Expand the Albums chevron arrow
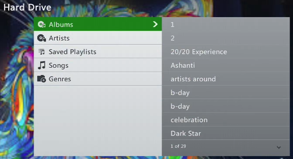Viewport: 293px width, 159px height. click(155, 24)
